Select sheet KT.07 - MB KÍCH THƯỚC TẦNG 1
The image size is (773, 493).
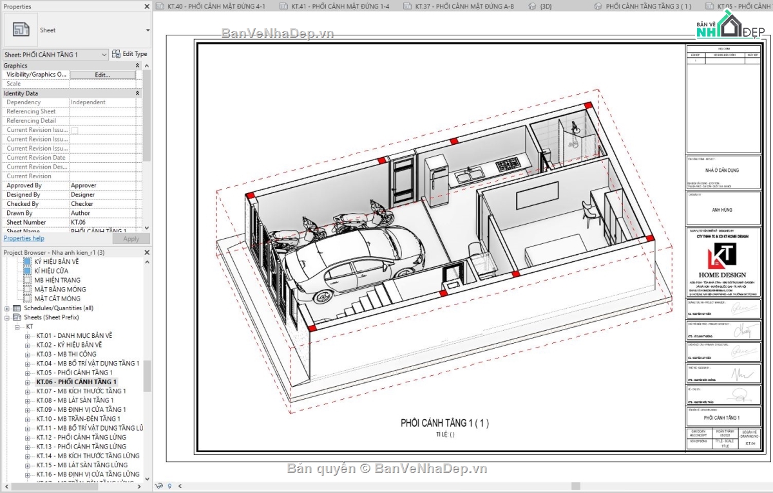(x=81, y=391)
